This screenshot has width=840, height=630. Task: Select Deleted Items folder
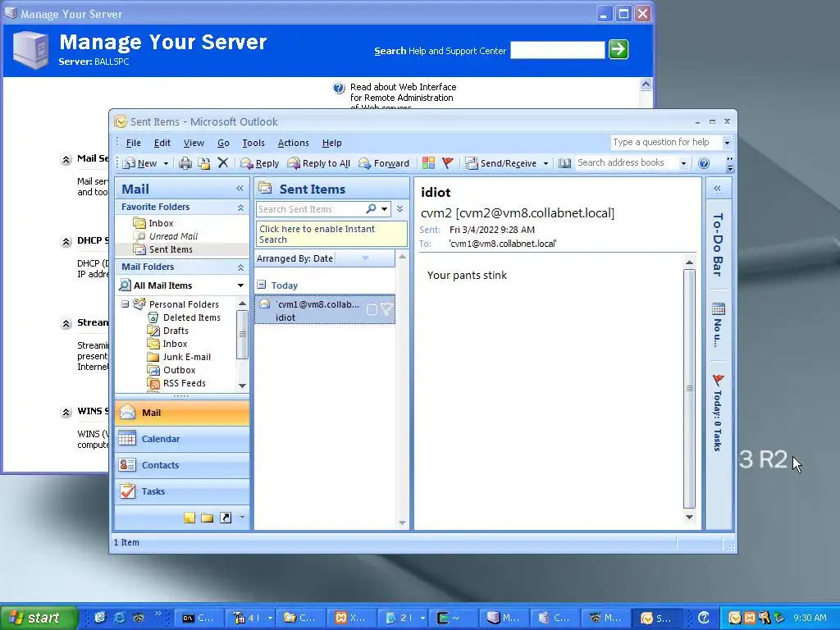coord(185,317)
